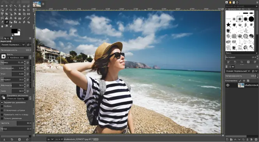Screen dimensions: 259x142
Task: Swap foreground and background colors
Action: coord(20,30)
